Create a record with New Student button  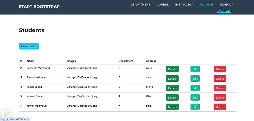[29, 46]
